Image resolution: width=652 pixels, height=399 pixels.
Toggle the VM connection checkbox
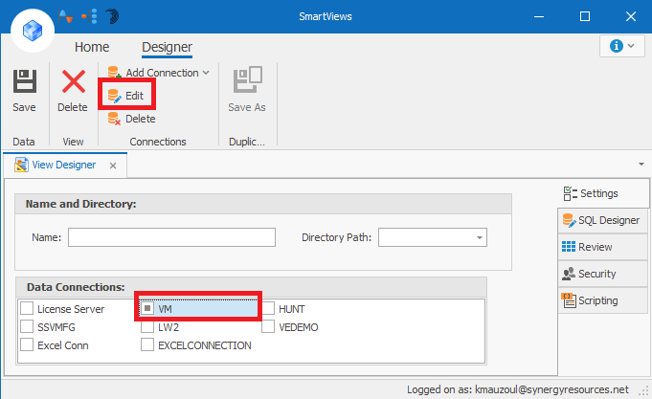[x=147, y=308]
